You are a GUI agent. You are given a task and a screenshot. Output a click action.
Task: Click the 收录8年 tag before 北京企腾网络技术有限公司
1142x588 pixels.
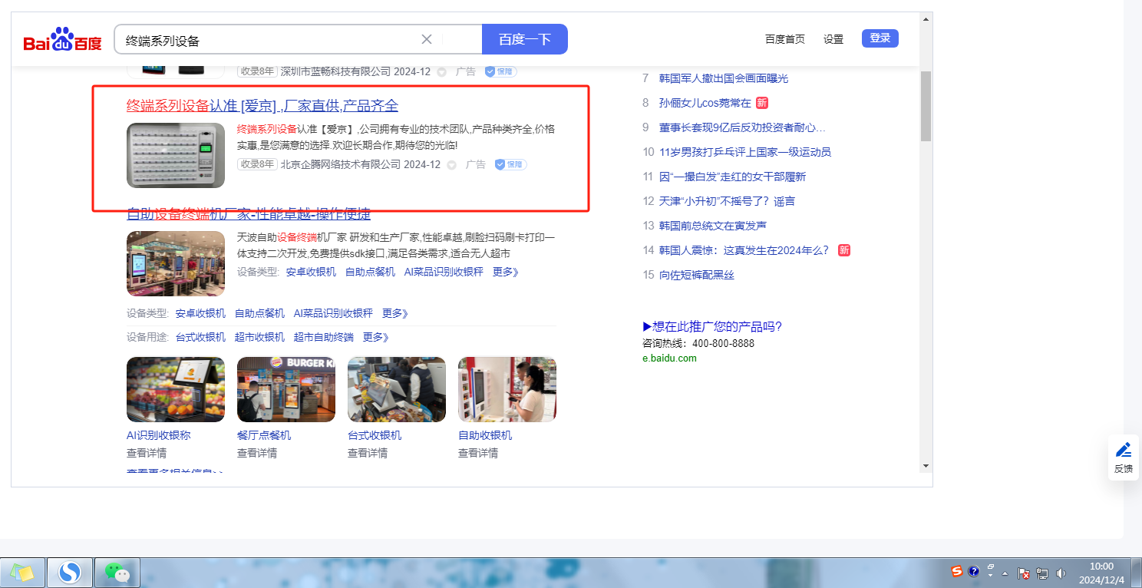coord(257,164)
